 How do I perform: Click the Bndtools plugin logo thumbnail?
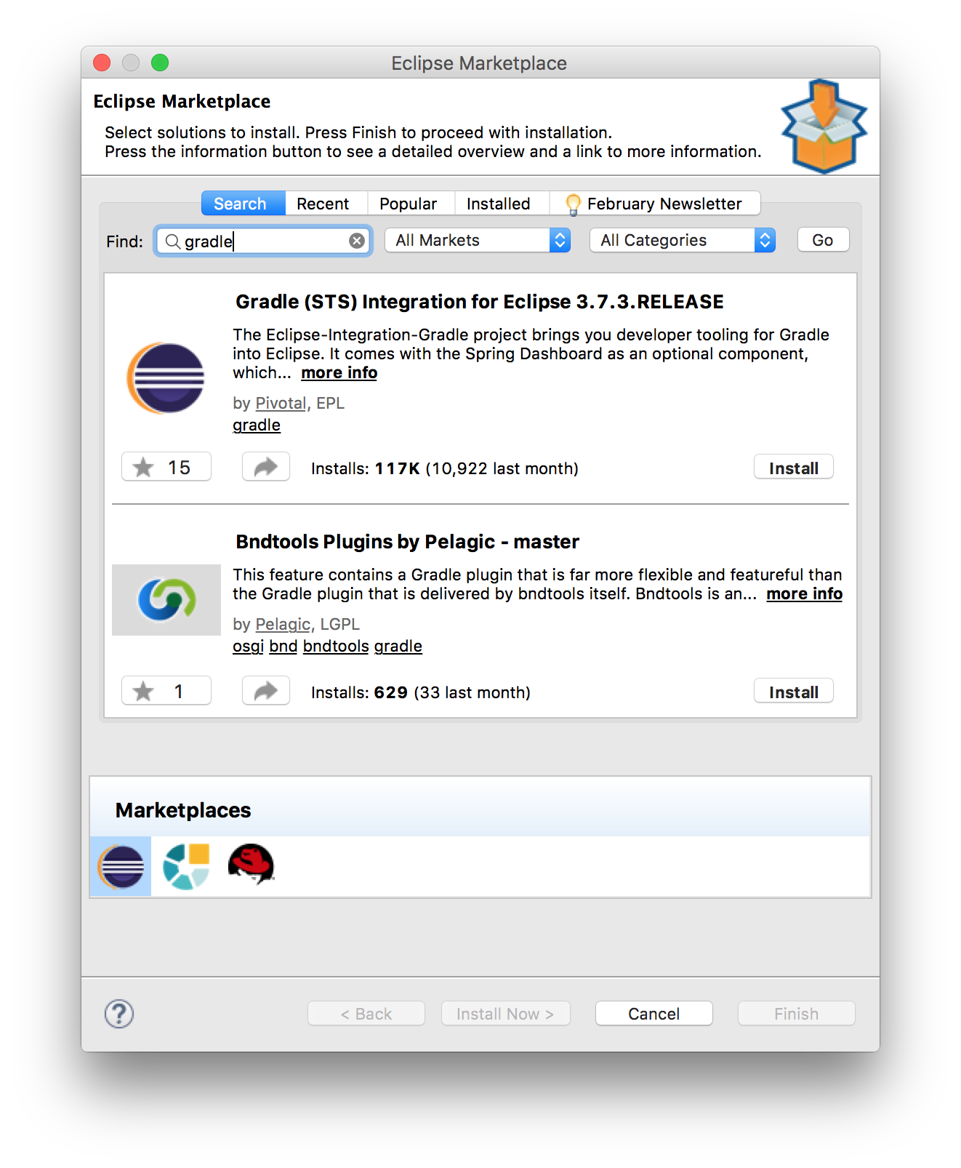pyautogui.click(x=166, y=600)
